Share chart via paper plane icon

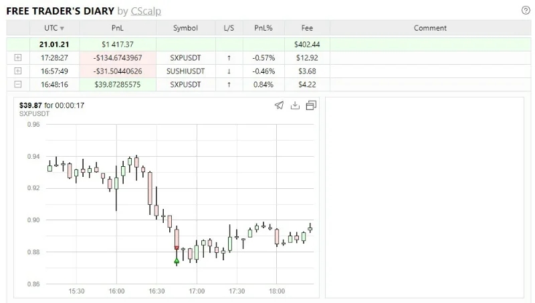tap(279, 105)
